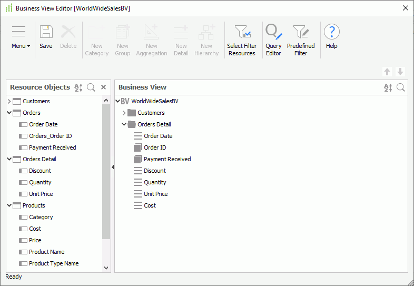Image resolution: width=414 pixels, height=286 pixels.
Task: Select the Payment Received view element
Action: pos(167,159)
